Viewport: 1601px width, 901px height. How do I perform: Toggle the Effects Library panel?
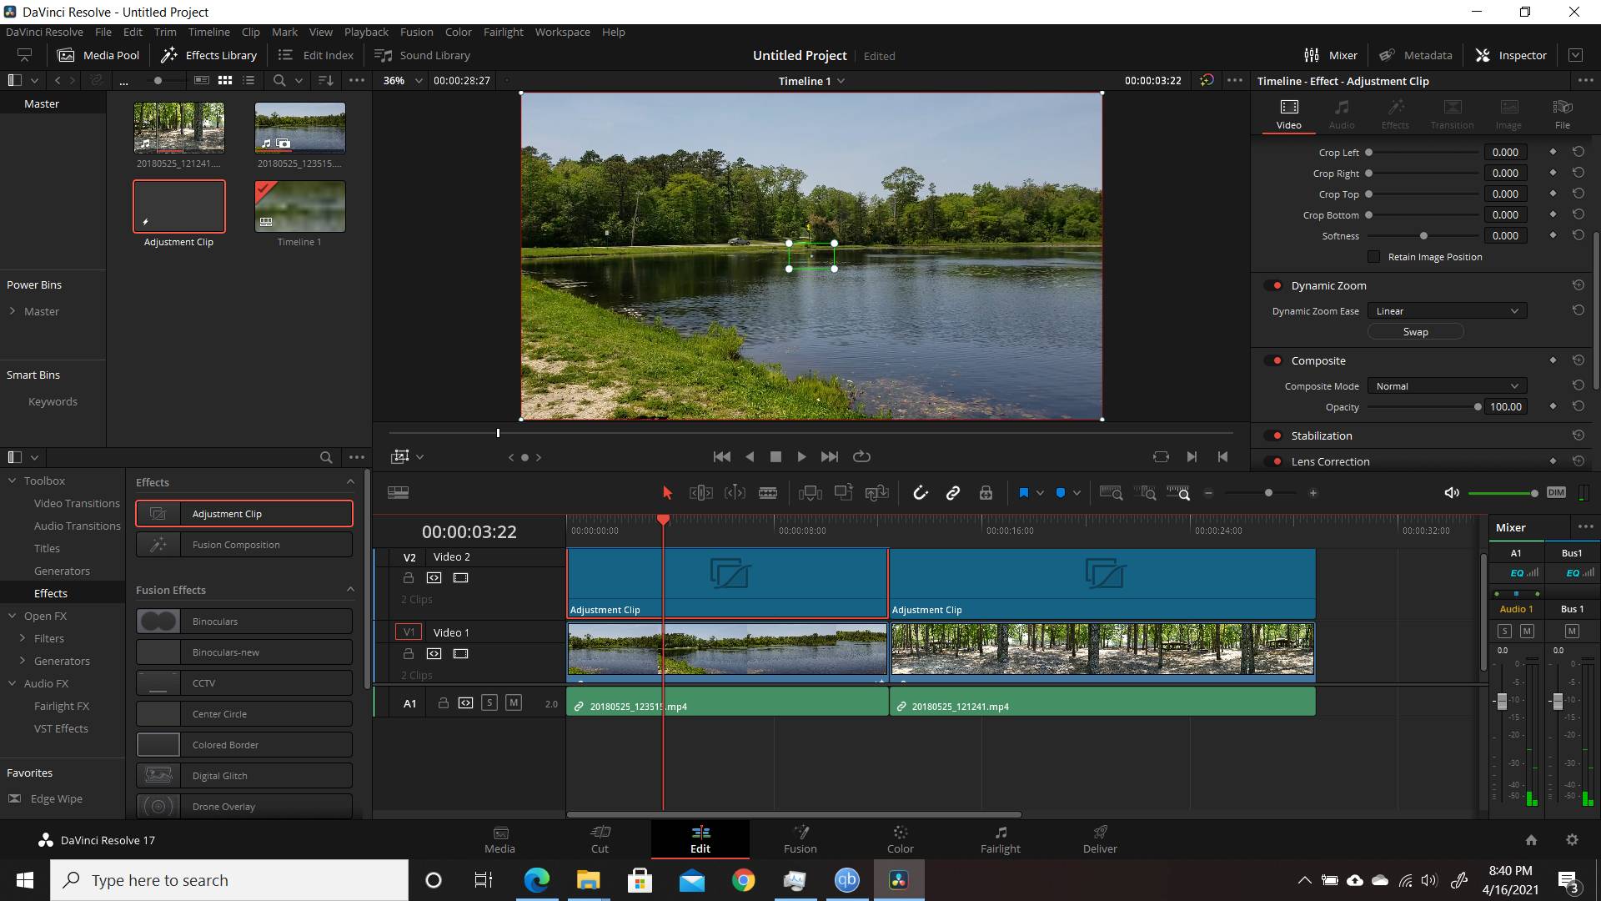tap(208, 55)
